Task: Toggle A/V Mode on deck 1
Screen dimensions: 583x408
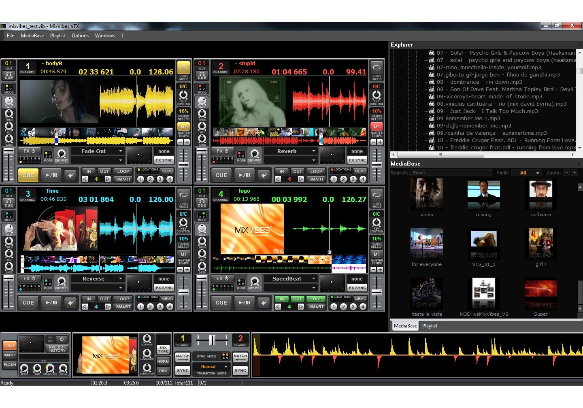Action: (9, 87)
